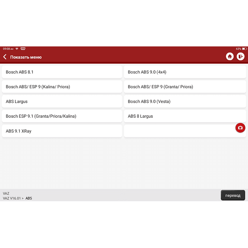Tap the VAZ V16.01 breadcrumb

[12, 198]
